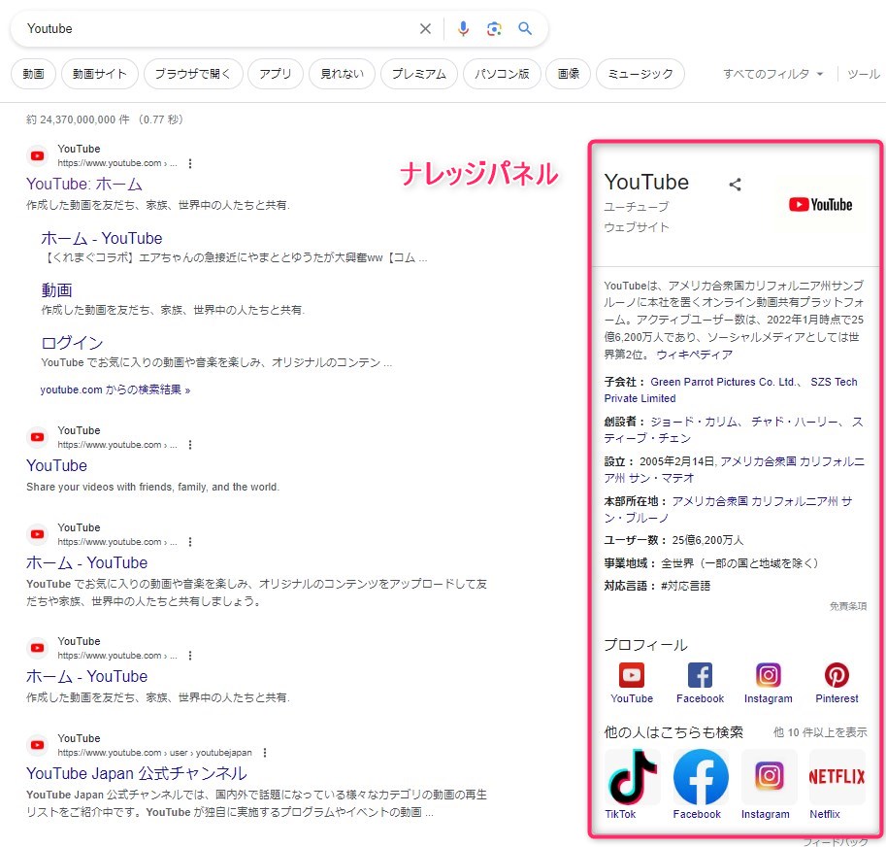Show more via 他 10 件以上を表示

tap(820, 732)
